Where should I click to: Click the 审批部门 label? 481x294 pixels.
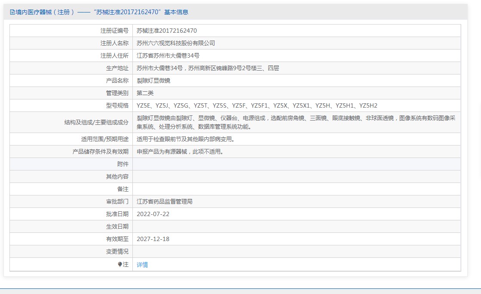coord(117,201)
